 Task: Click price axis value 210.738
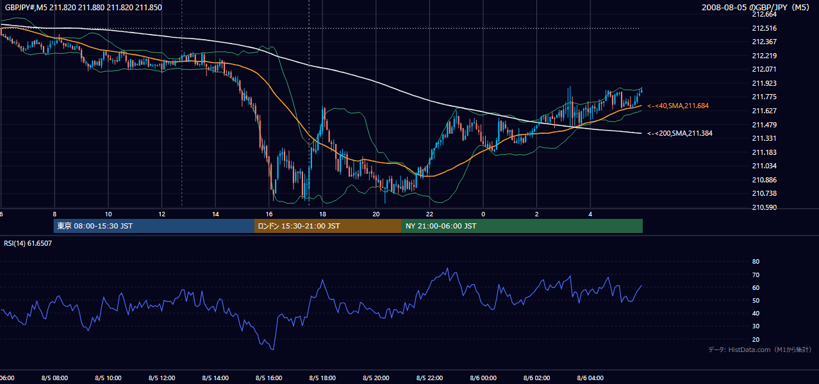click(764, 193)
